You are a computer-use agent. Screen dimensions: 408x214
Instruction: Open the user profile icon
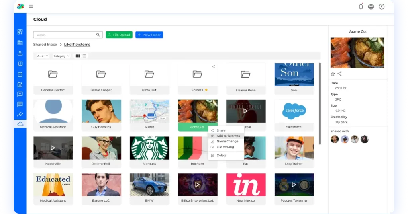click(x=381, y=6)
